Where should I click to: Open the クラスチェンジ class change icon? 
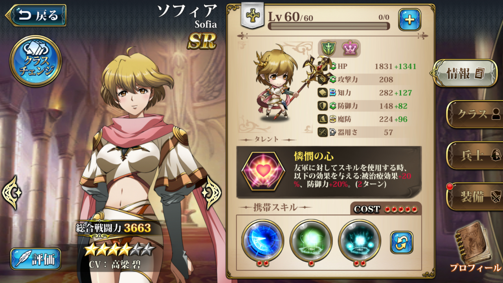click(x=35, y=61)
